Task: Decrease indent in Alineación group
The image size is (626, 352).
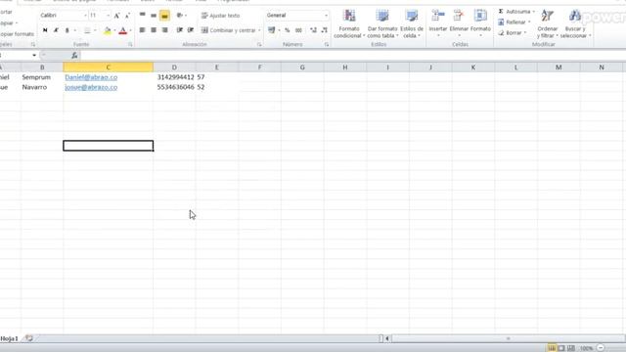Action: click(x=180, y=30)
